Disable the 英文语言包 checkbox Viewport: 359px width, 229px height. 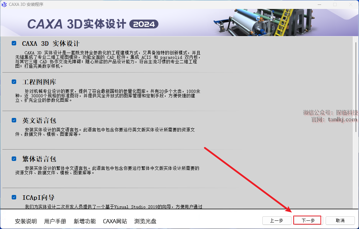[14, 120]
